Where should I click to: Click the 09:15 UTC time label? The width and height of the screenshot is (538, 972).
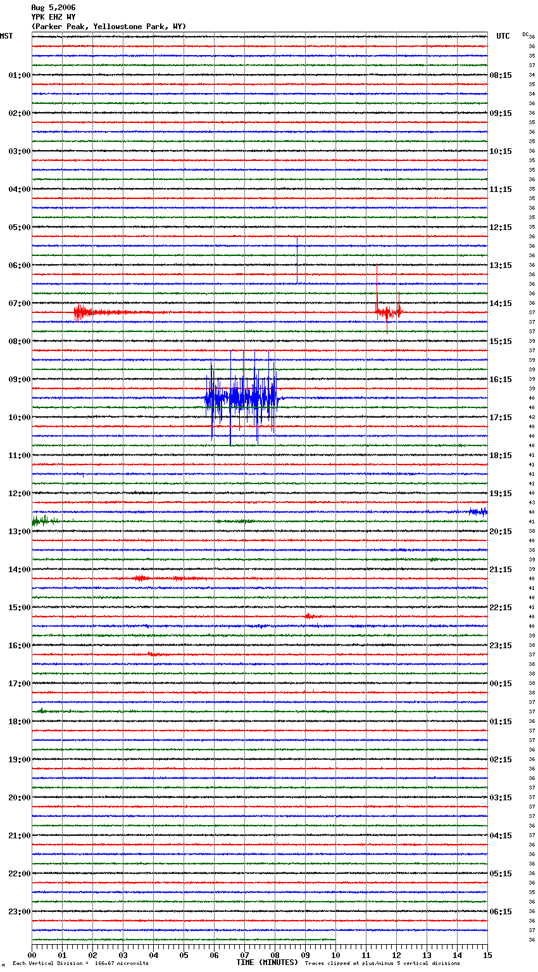(x=501, y=113)
